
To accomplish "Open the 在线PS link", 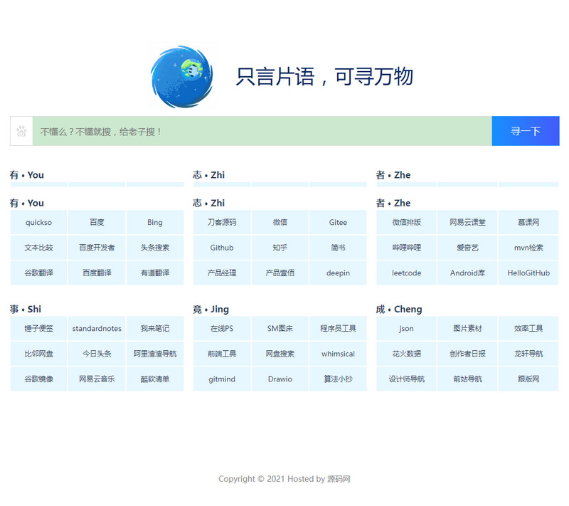I will point(222,329).
